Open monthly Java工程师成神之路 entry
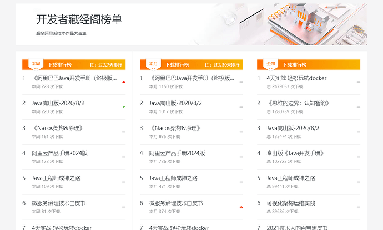Image resolution: width=383 pixels, height=230 pixels. point(173,178)
